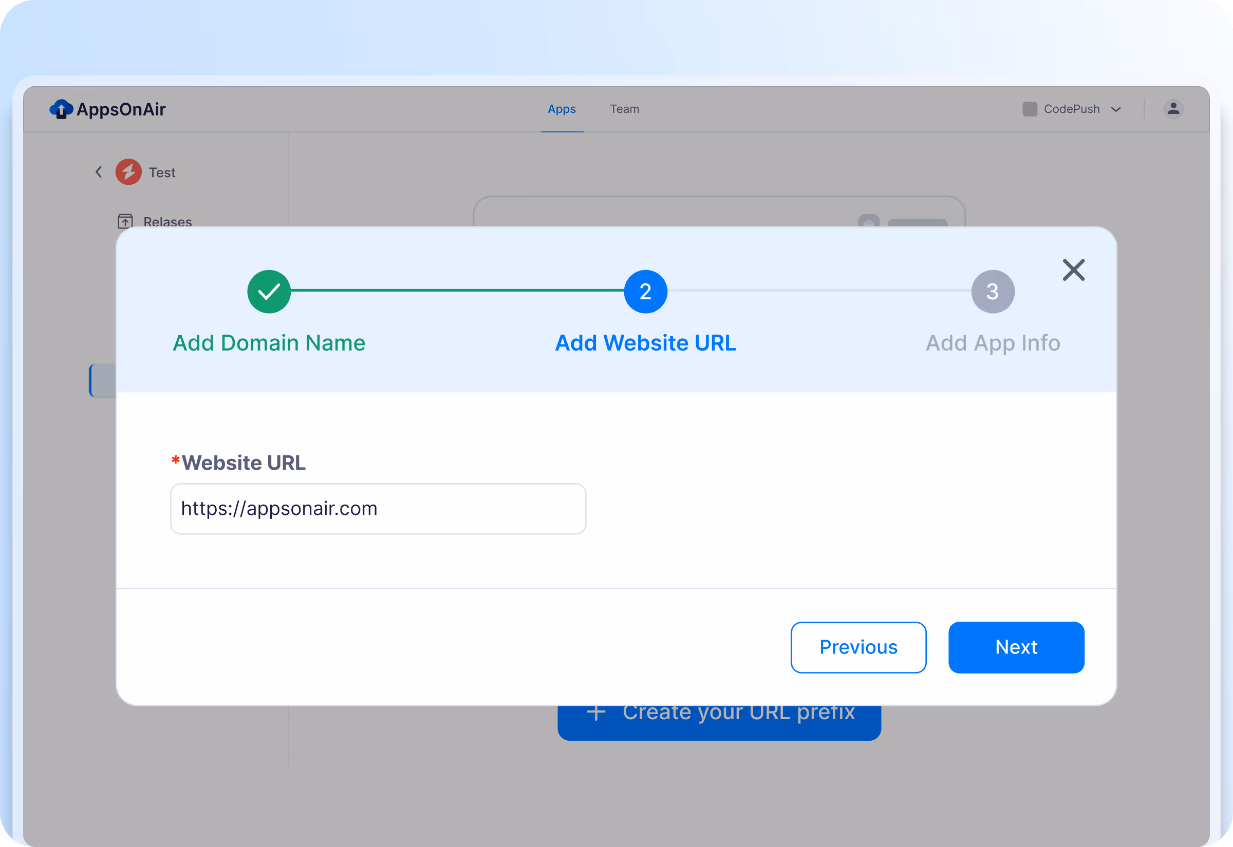Select step 3 circle Add App Info
The image size is (1233, 847).
click(993, 292)
